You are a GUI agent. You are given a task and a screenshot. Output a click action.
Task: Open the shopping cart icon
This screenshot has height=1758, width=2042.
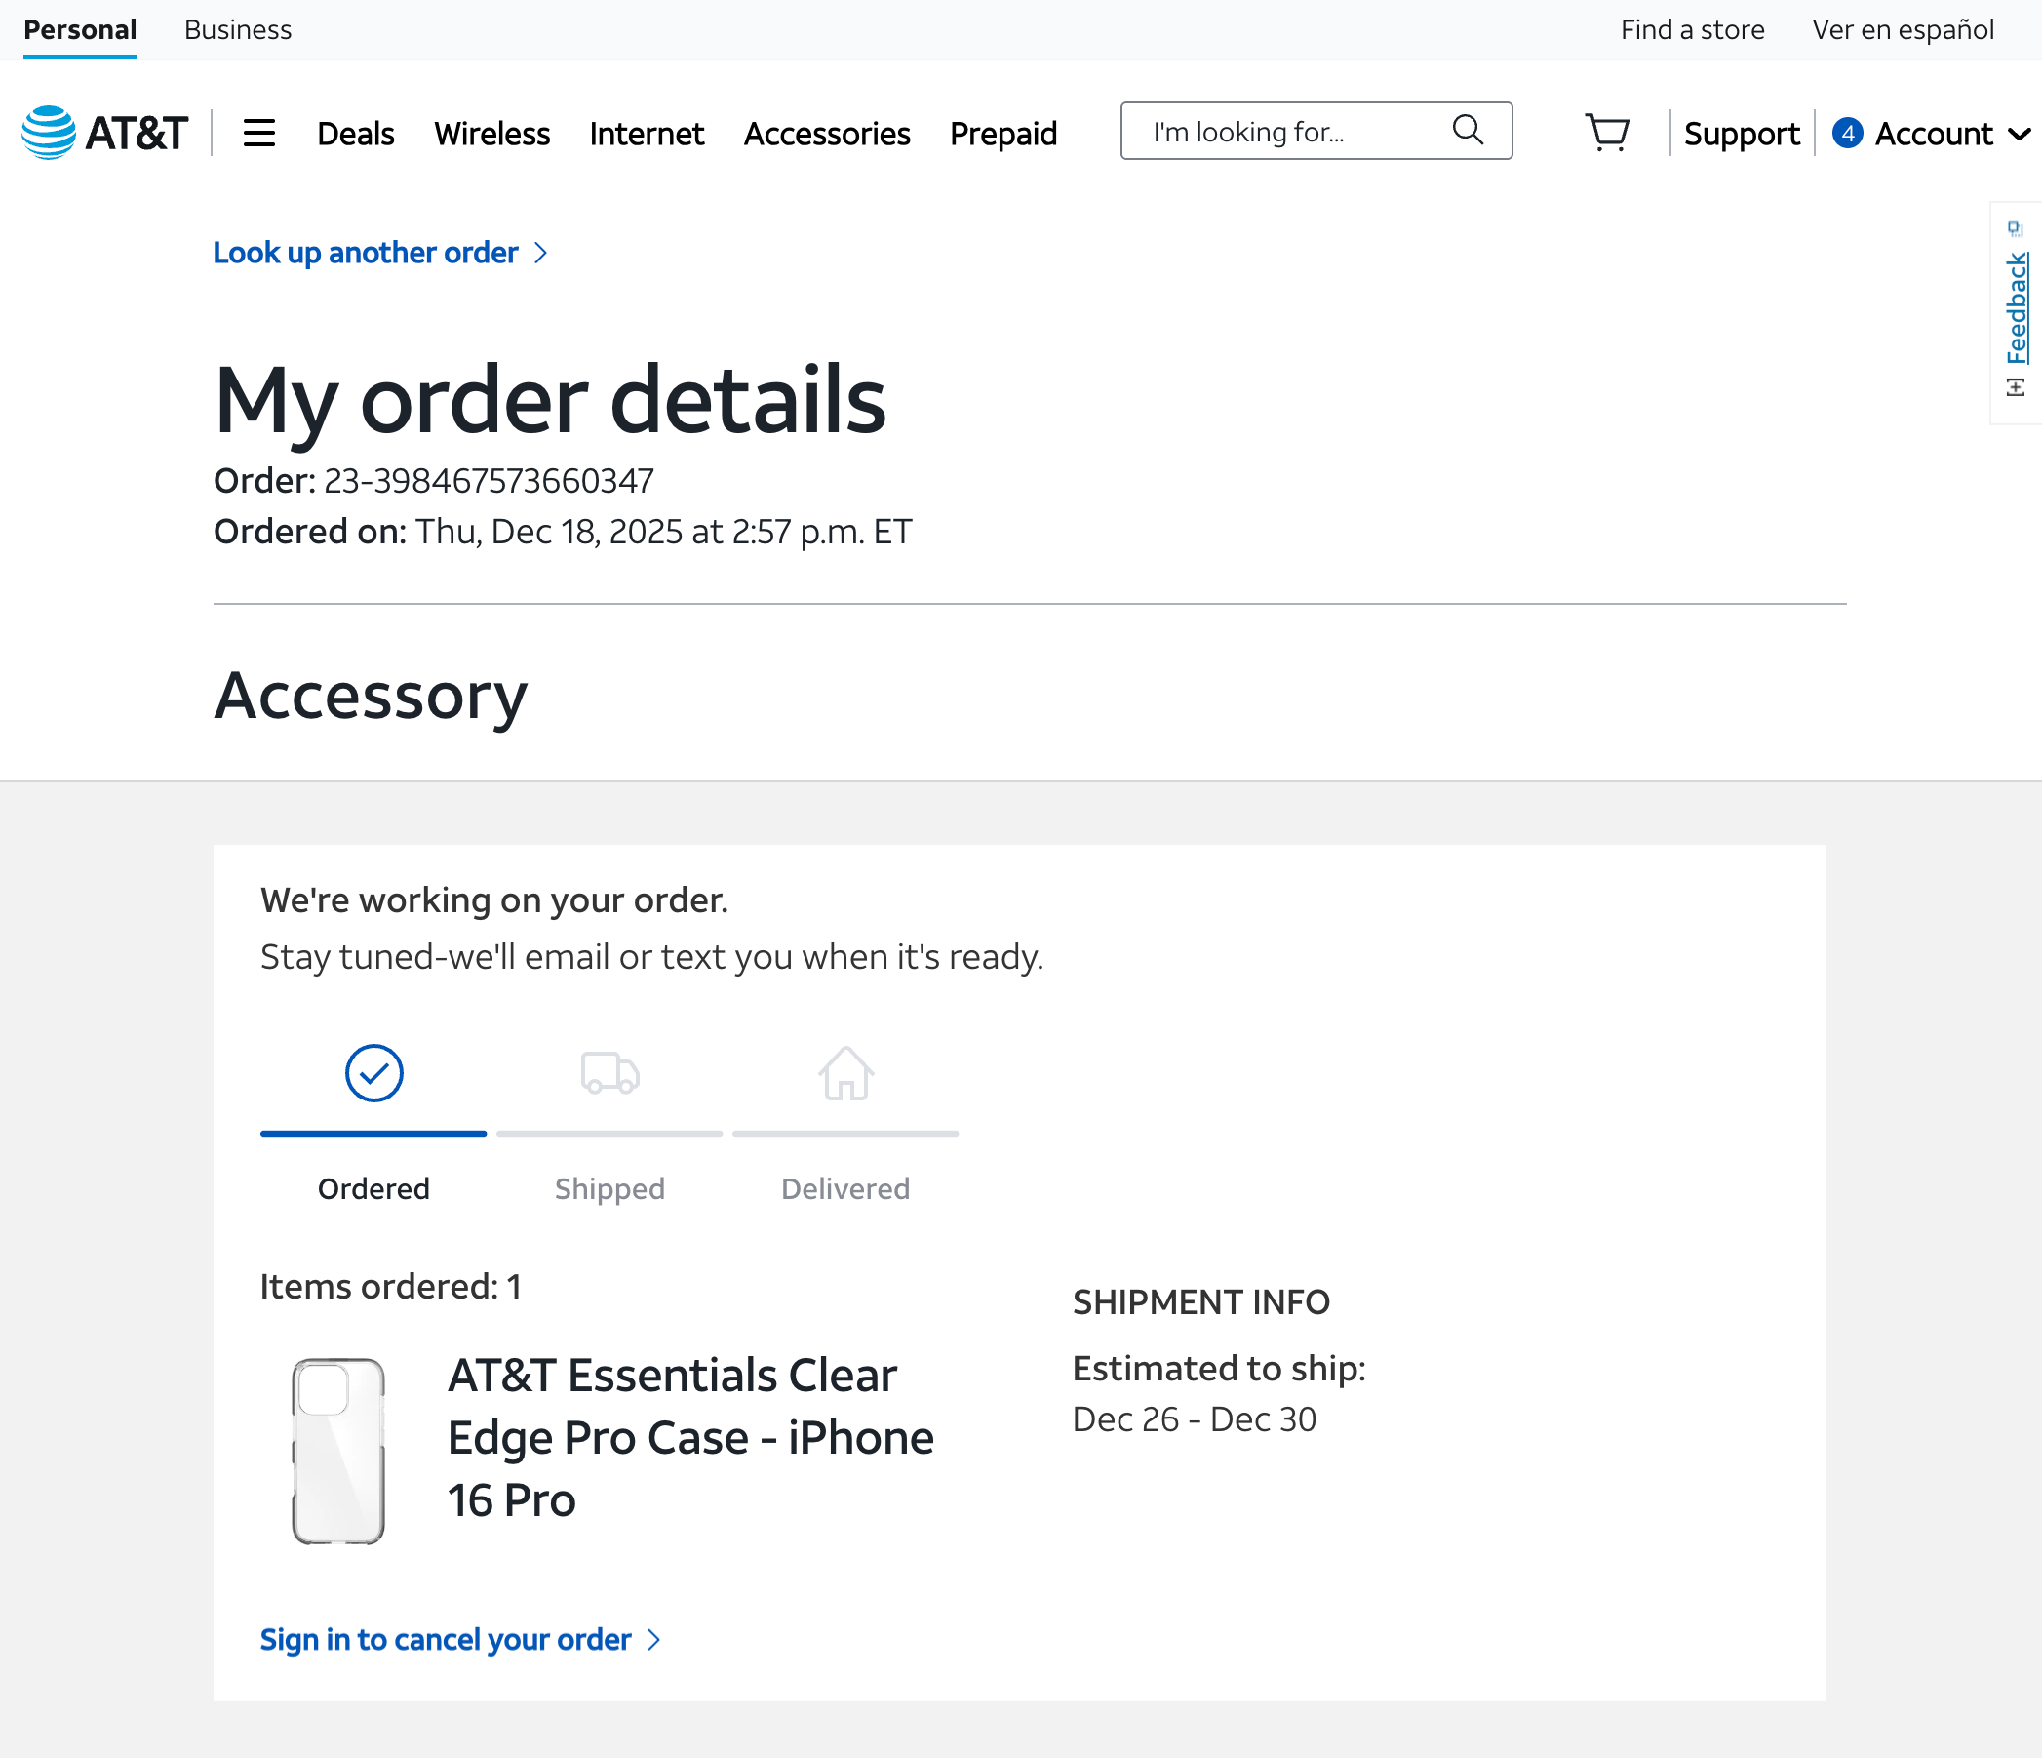(x=1606, y=132)
